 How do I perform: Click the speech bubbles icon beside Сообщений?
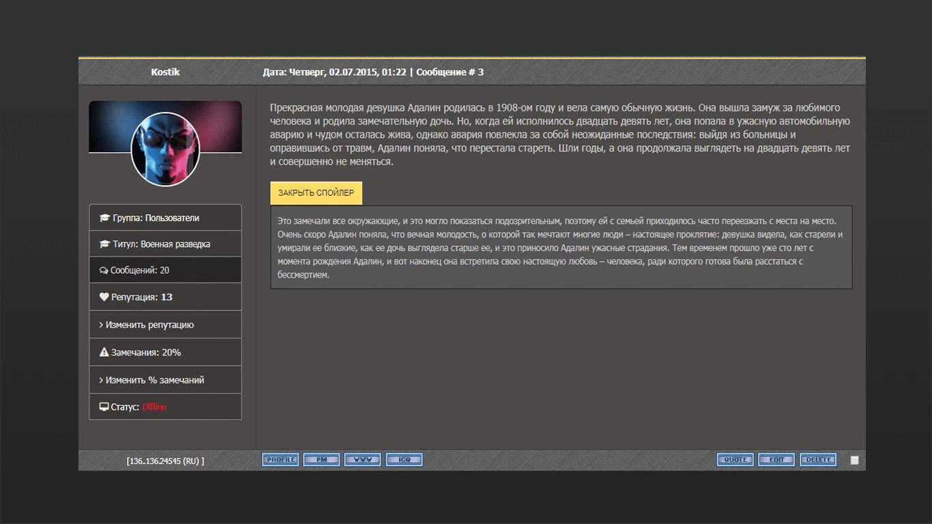click(x=104, y=270)
